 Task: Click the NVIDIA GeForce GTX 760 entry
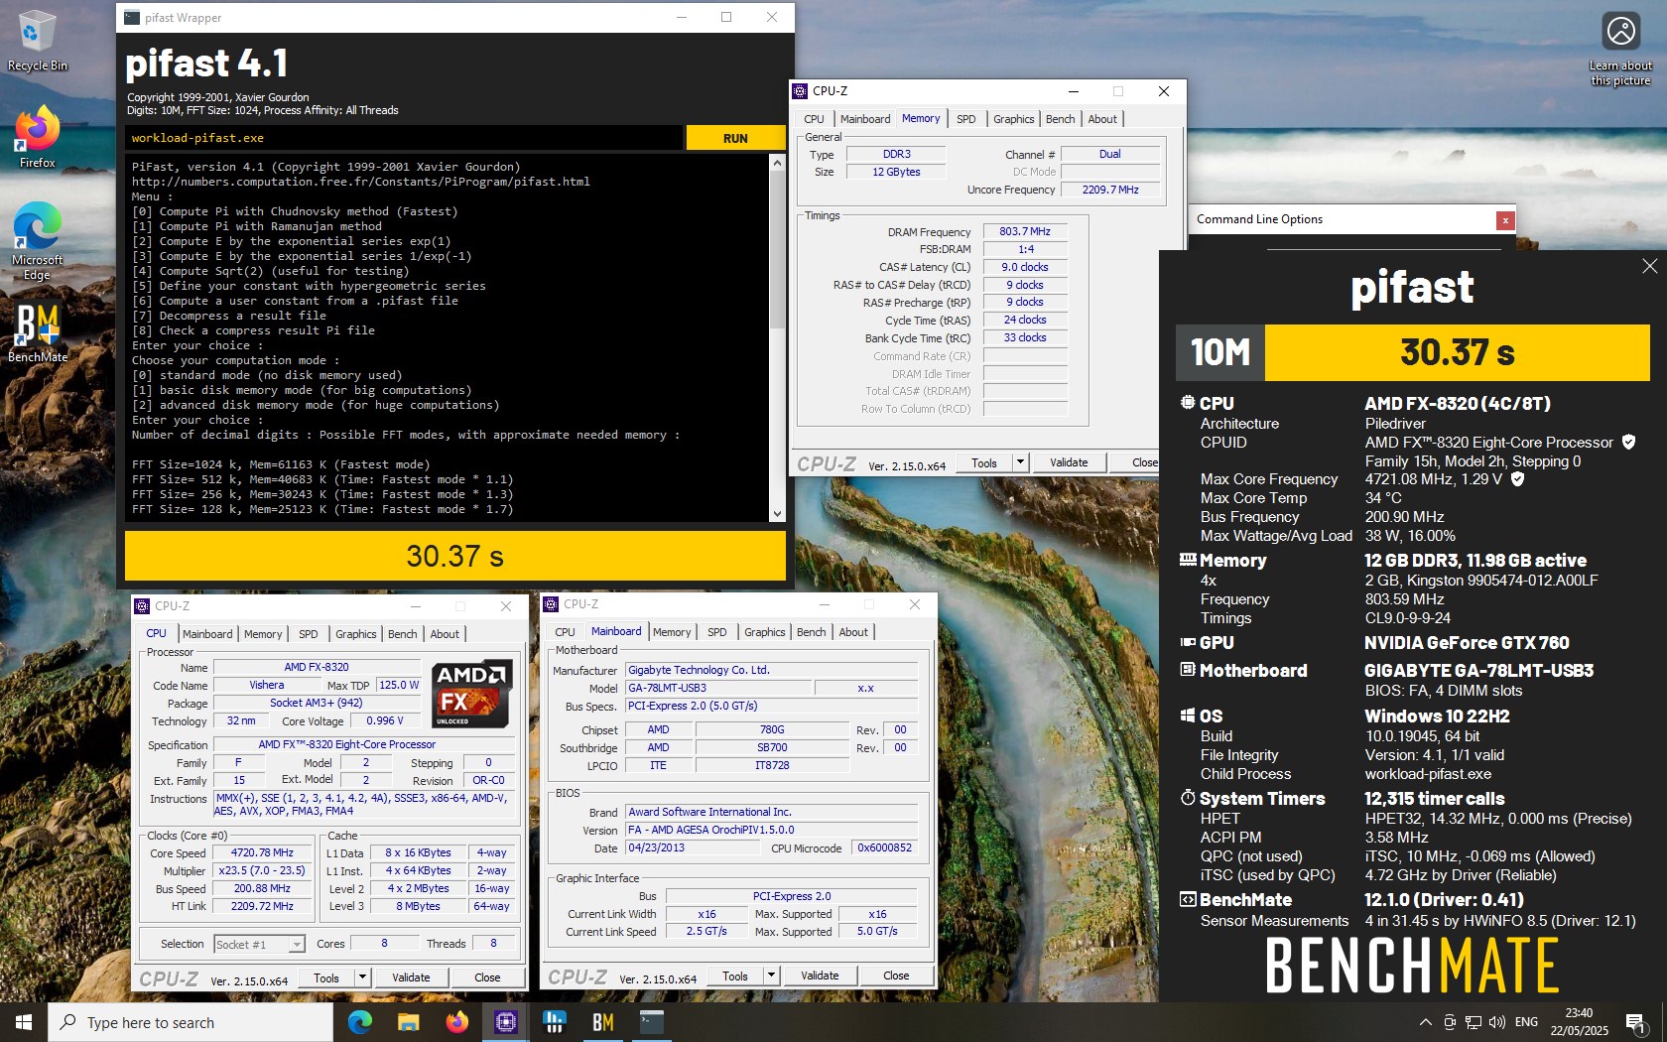pyautogui.click(x=1467, y=643)
